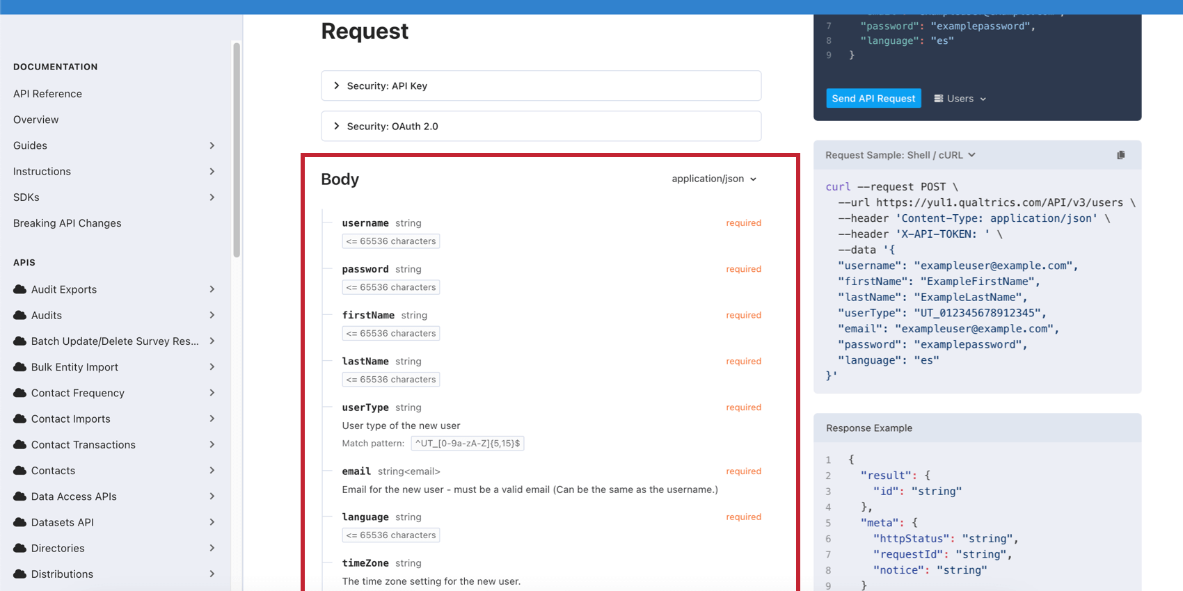1183x591 pixels.
Task: Click the email field name in Body
Action: (x=356, y=471)
